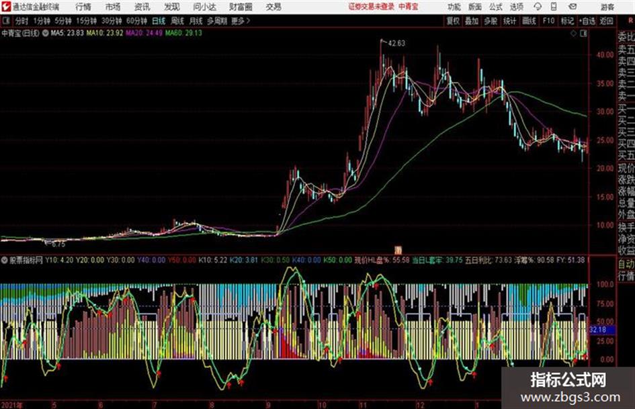Open the 问小达 menu
Screen dimensions: 635x409
[x=204, y=7]
